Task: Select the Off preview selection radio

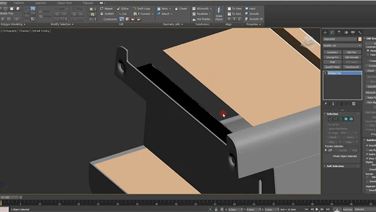Action: click(x=326, y=150)
